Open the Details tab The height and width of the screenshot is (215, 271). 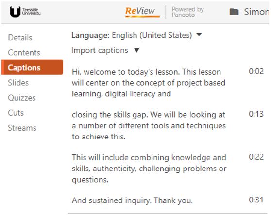(x=20, y=38)
